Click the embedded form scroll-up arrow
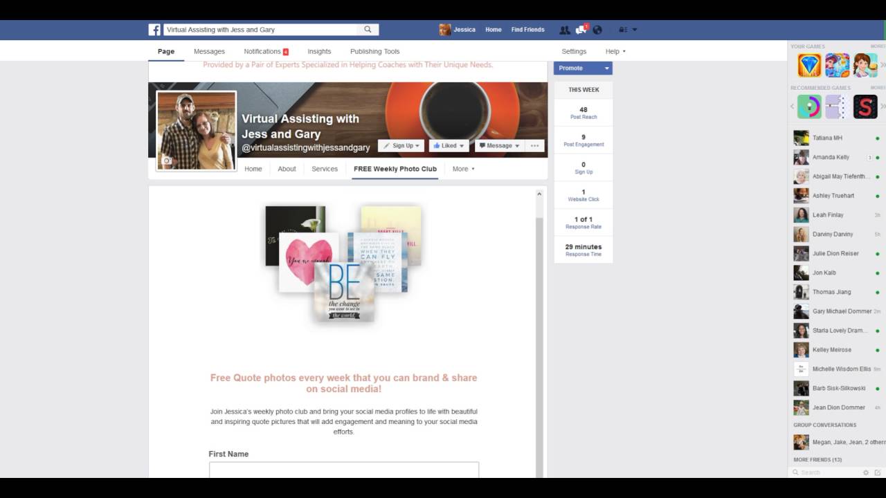This screenshot has width=886, height=498. pos(539,194)
